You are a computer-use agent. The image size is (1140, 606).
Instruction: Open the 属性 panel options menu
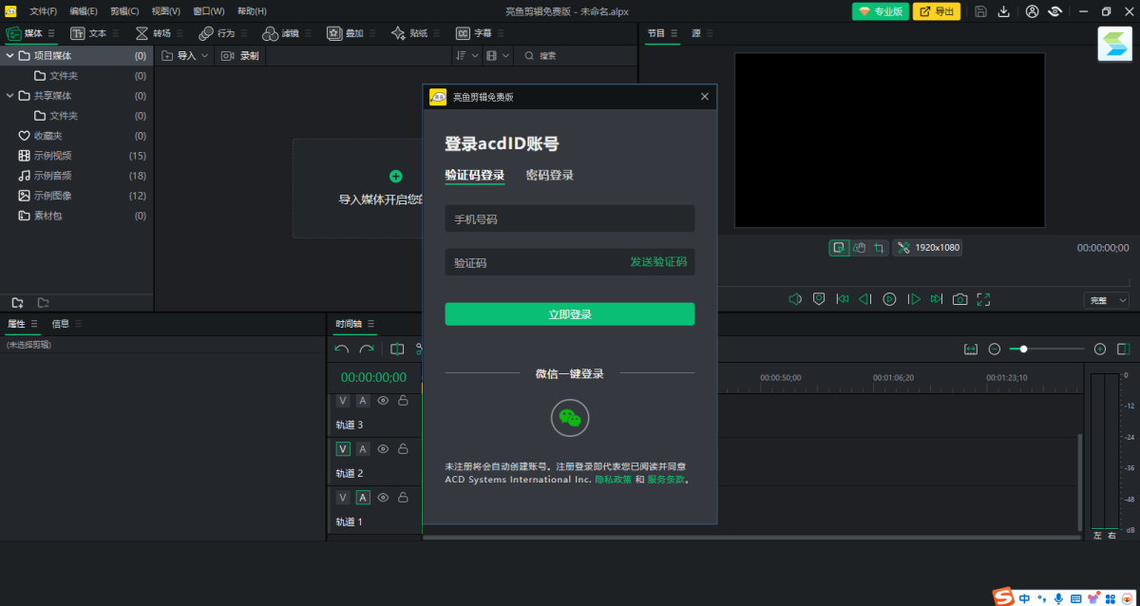(35, 324)
